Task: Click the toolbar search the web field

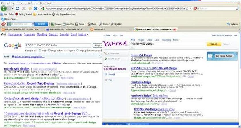Action: coord(22,24)
